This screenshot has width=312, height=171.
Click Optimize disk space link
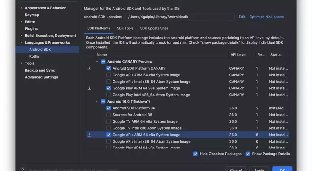pos(266,17)
